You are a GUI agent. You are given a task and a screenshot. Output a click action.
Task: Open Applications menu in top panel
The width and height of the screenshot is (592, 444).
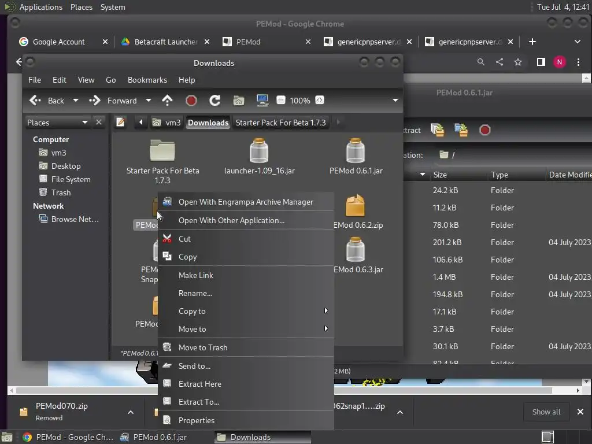(x=41, y=7)
